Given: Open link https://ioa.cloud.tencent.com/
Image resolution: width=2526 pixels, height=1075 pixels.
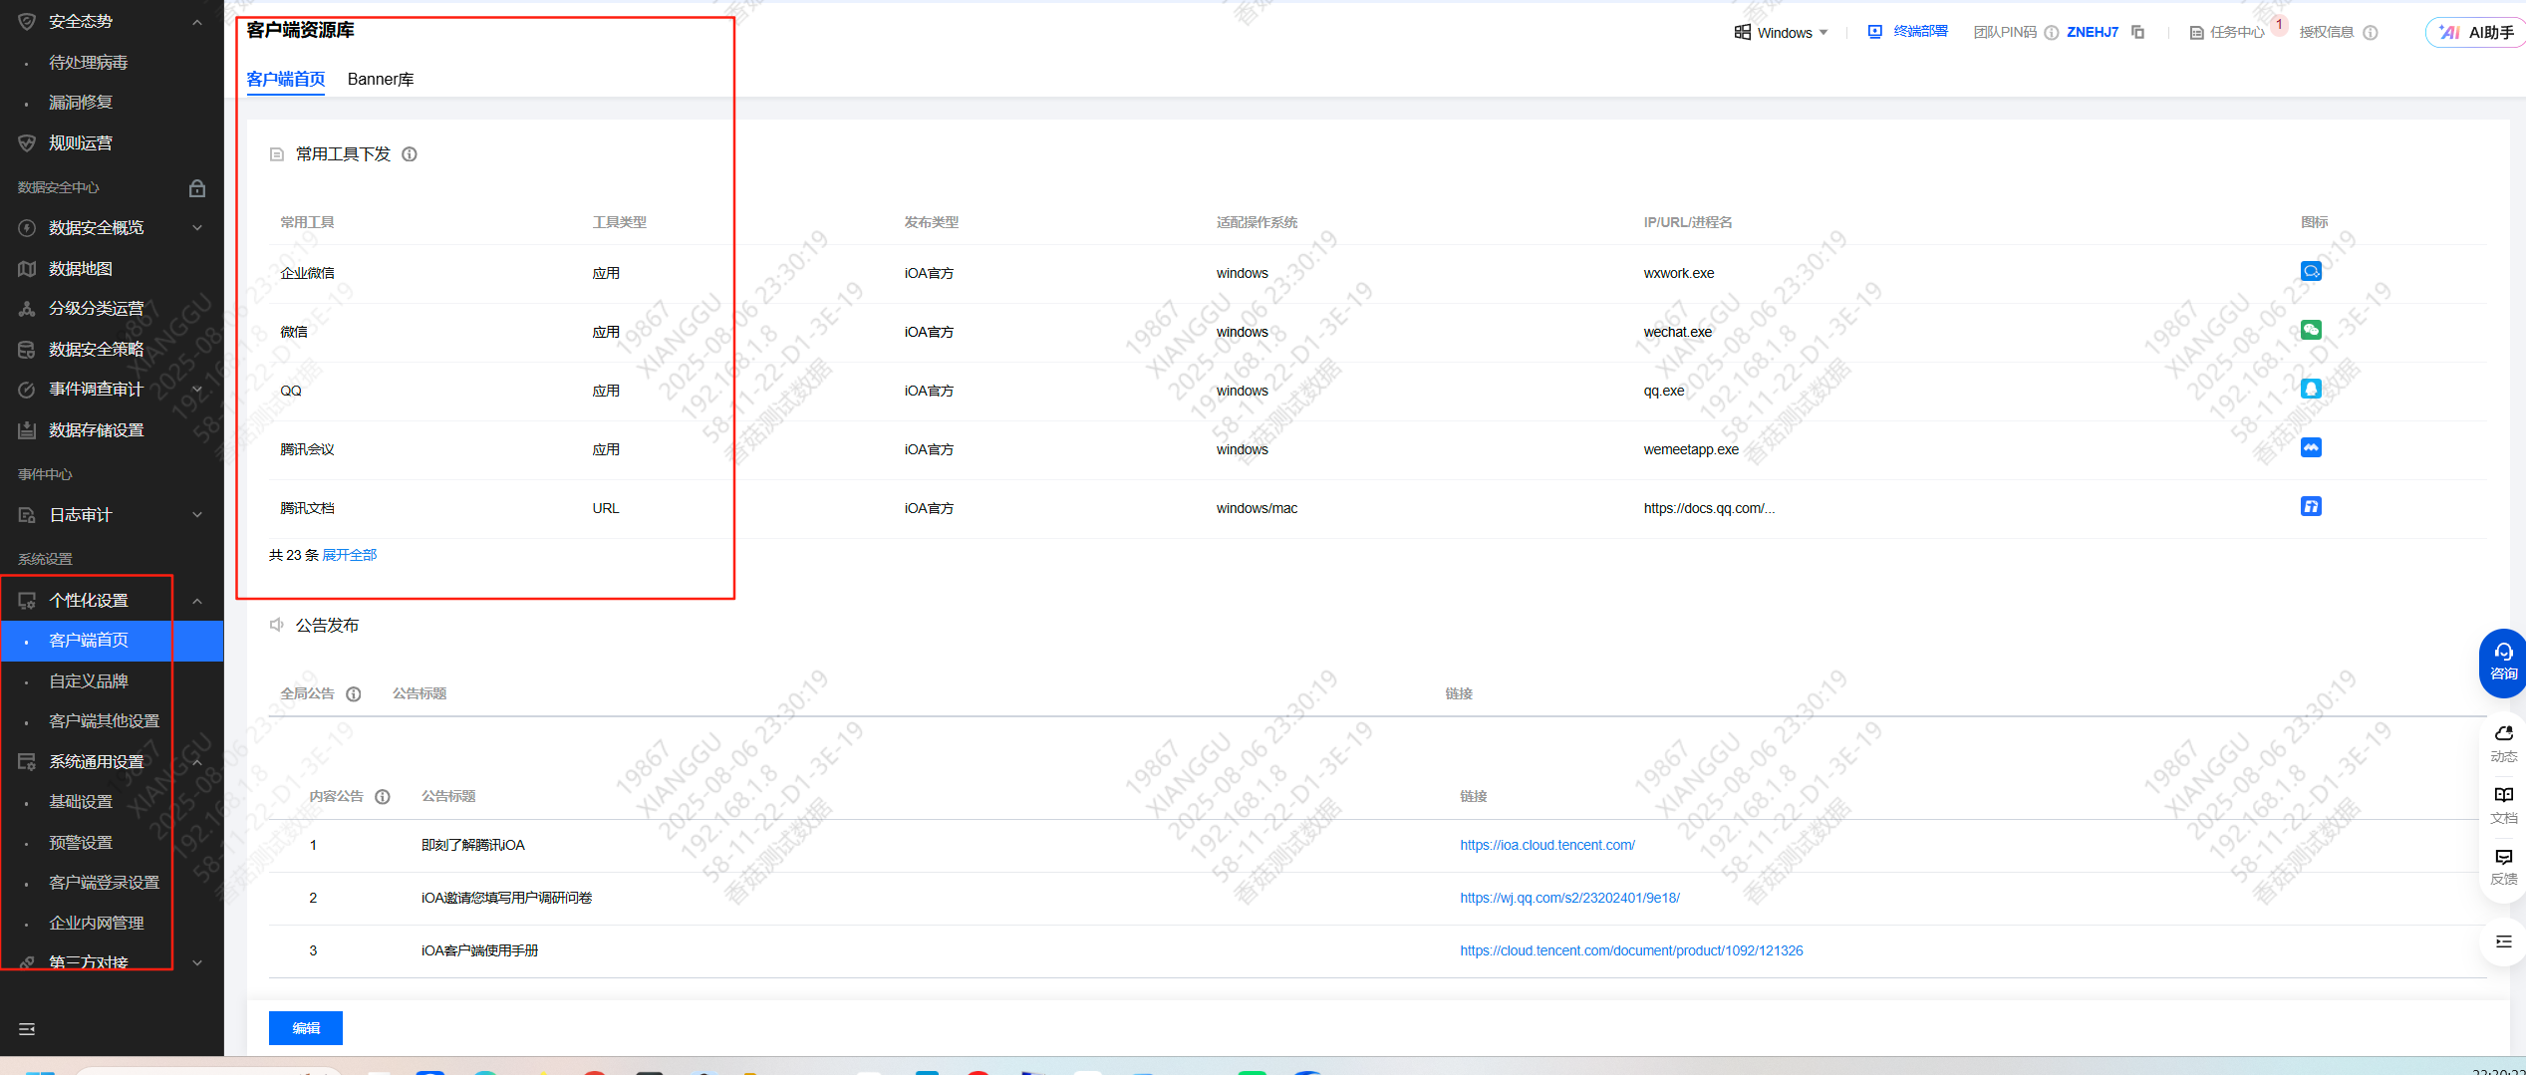Looking at the screenshot, I should pyautogui.click(x=1547, y=845).
